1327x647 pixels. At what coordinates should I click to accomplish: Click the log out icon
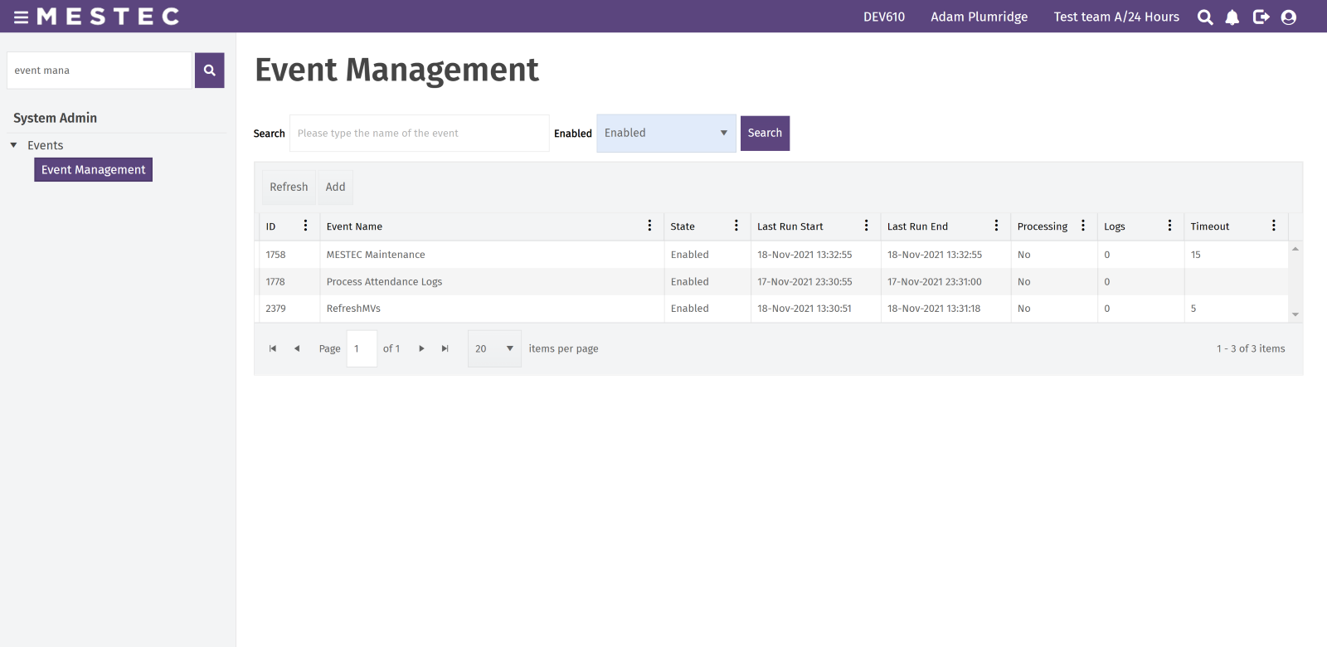(1261, 17)
